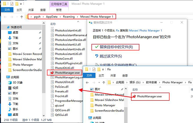Click the back arrow in the Fix window
This screenshot has height=123, width=193.
point(87,83)
